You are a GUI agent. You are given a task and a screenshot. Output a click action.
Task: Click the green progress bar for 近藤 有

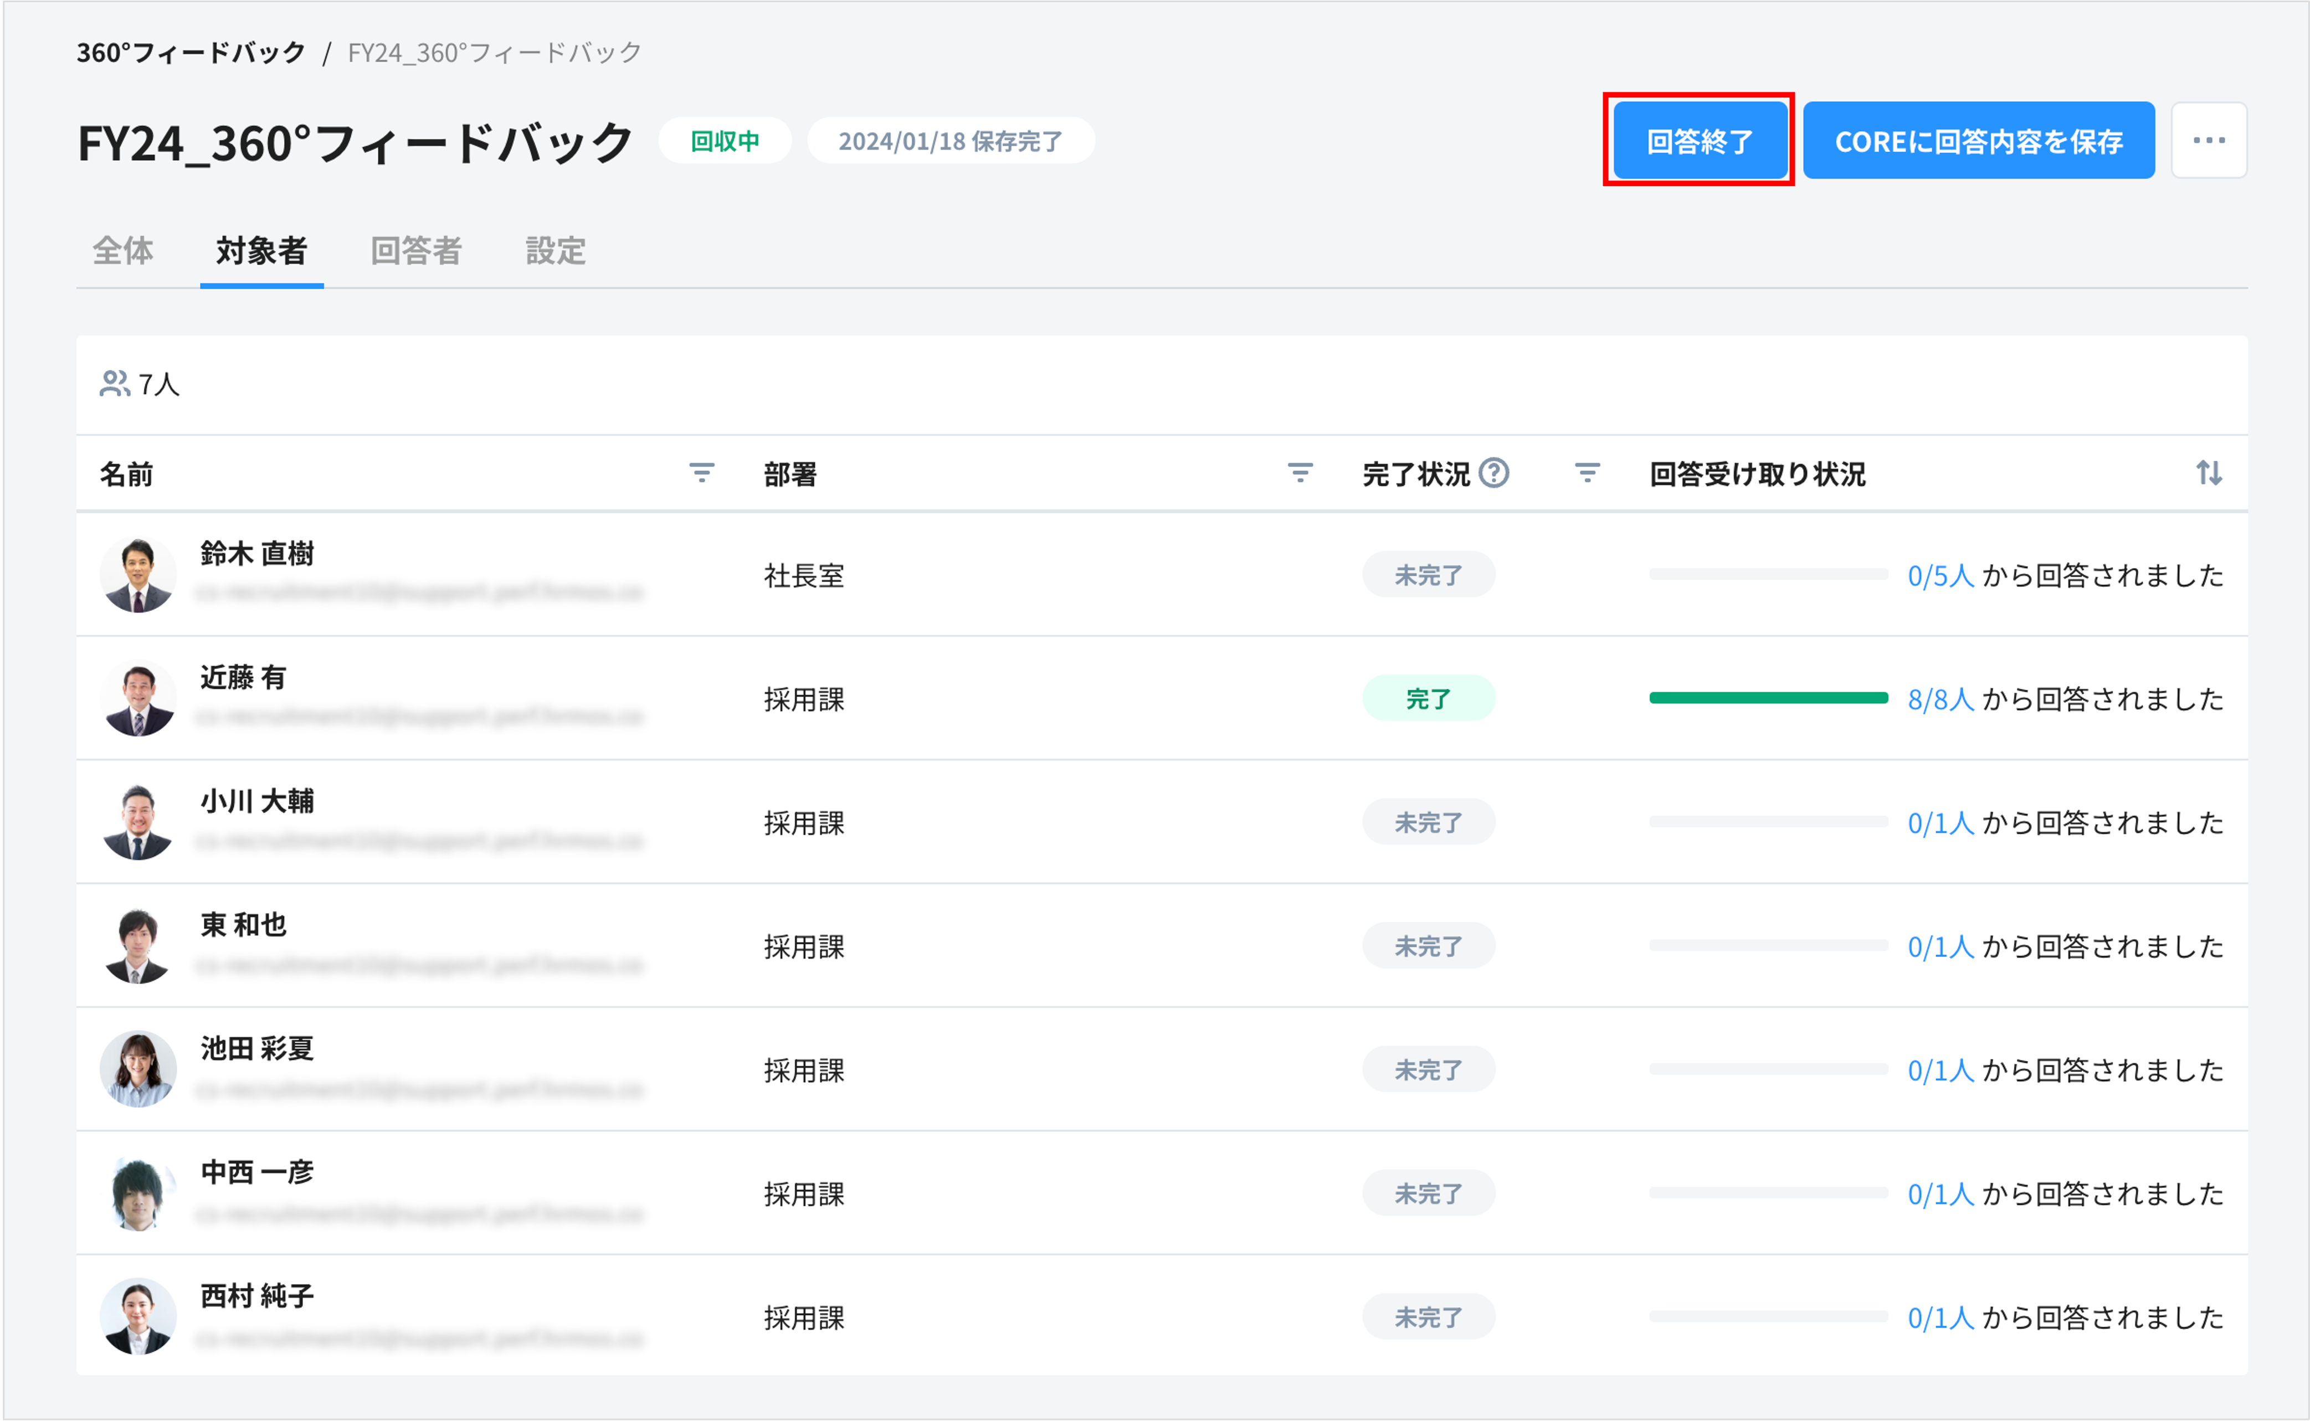1768,697
